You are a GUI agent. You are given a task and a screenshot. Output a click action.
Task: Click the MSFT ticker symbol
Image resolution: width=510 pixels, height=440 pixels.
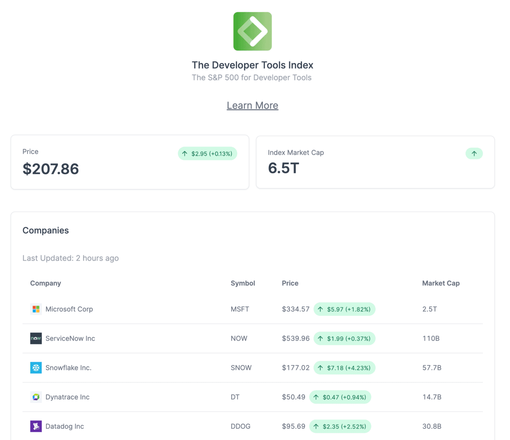[x=240, y=309]
